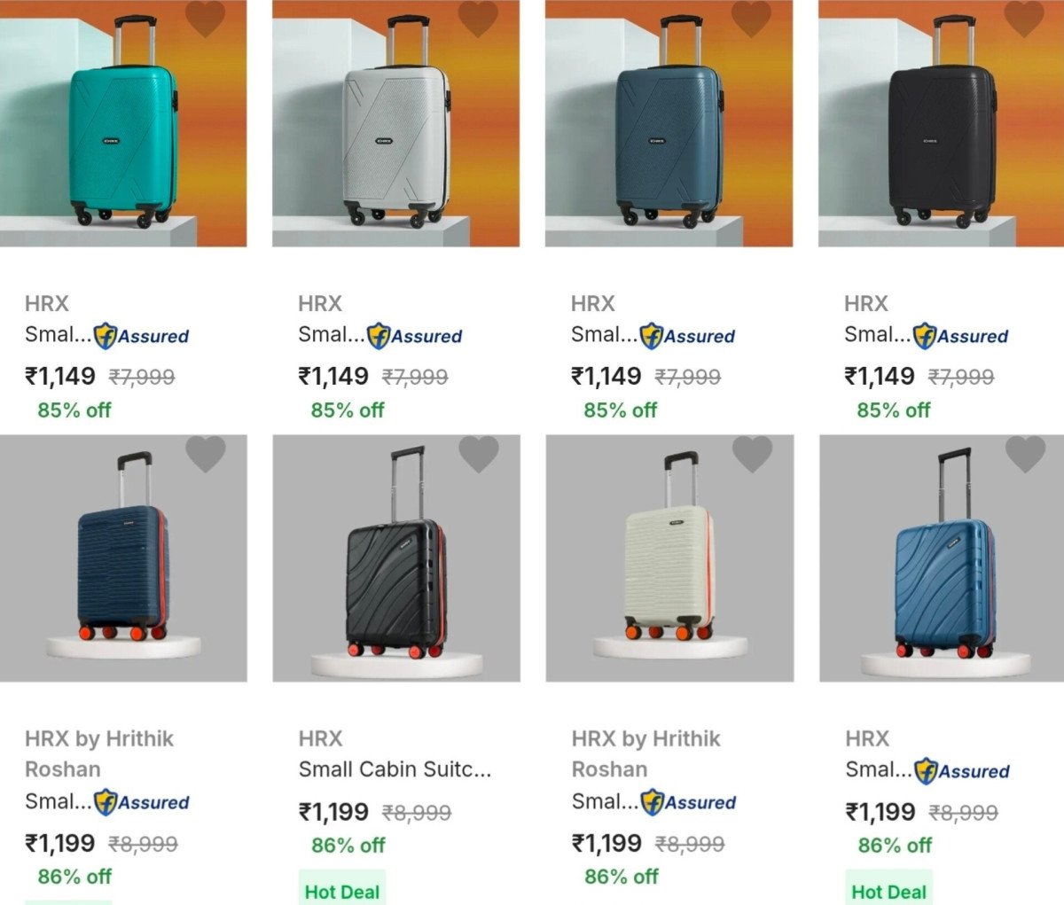Favorite the dark blue top-row suitcase
The image size is (1064, 905).
coord(751,18)
